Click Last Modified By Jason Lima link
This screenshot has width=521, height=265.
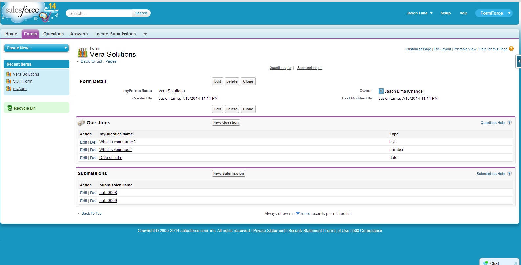(389, 99)
